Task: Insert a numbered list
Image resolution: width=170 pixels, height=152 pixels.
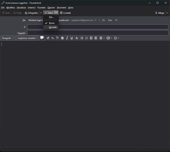Action: tap(86, 38)
